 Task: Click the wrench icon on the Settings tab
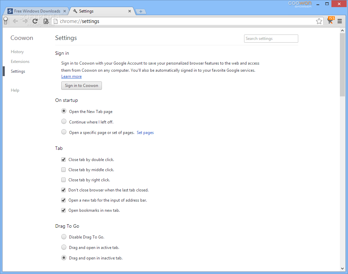(75, 11)
